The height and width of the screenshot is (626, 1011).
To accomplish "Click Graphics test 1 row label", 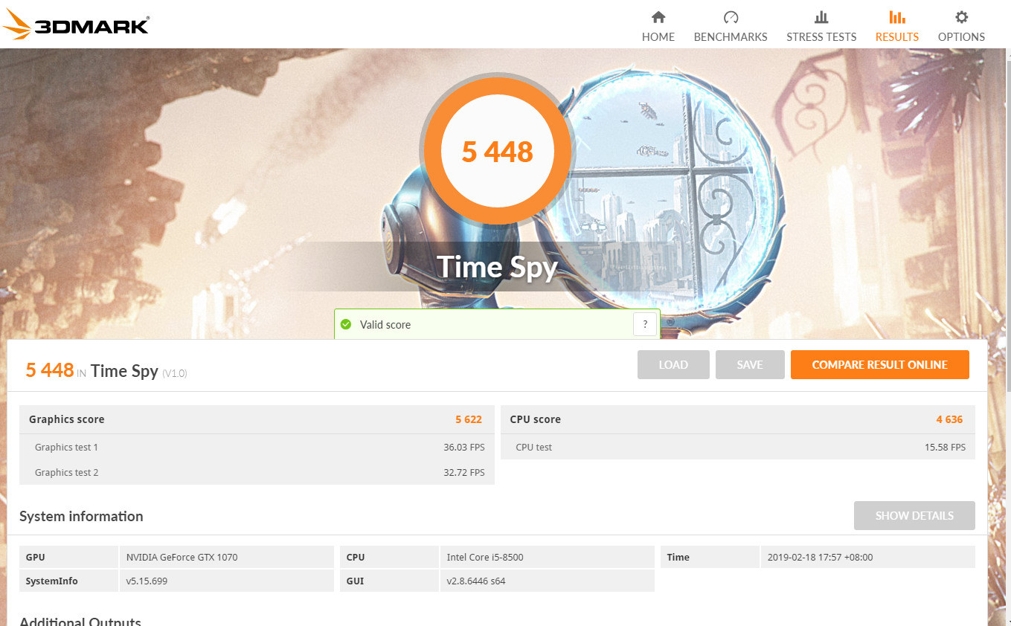I will tap(66, 447).
